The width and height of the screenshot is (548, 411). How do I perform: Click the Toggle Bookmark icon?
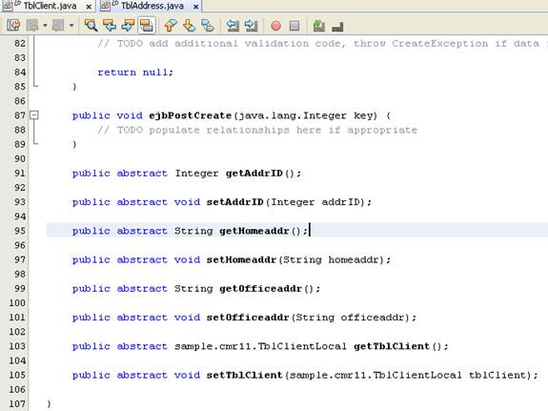coord(208,25)
